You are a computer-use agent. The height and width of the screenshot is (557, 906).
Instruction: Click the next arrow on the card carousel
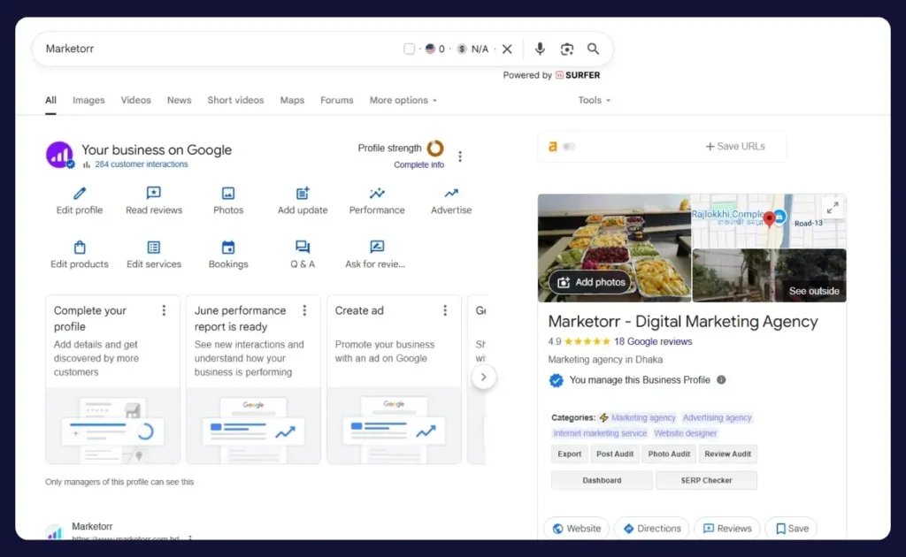point(484,378)
